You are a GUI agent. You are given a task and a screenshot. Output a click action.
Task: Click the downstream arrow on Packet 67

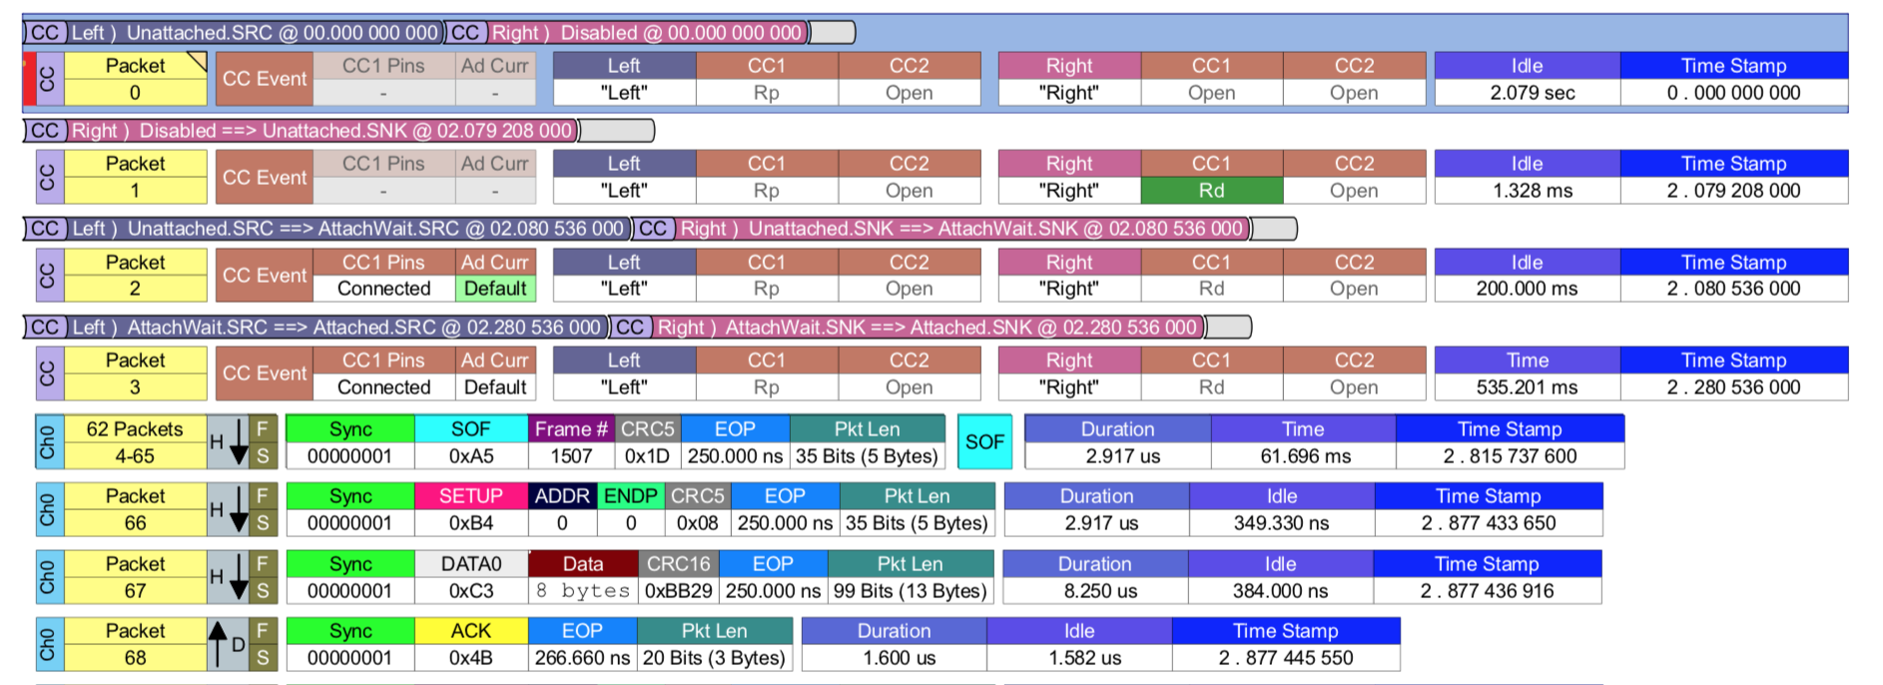(x=238, y=577)
